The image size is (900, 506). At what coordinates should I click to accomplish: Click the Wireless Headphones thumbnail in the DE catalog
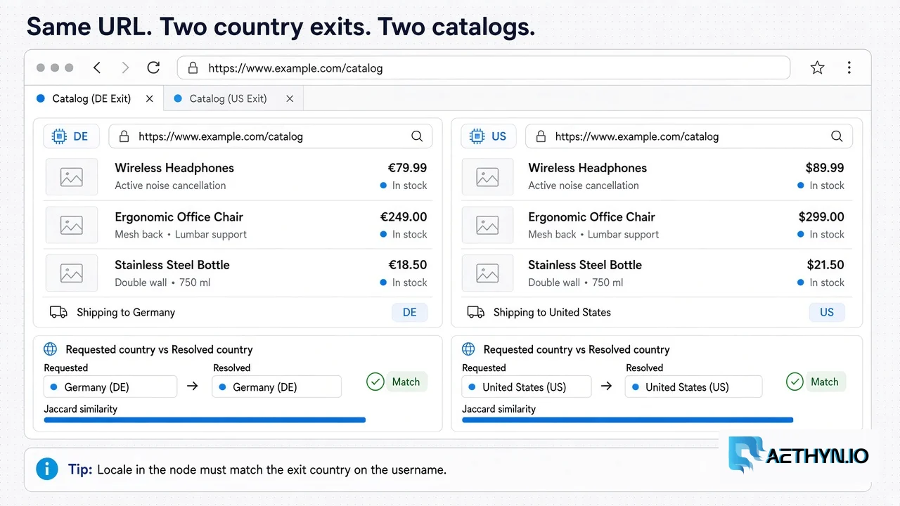click(72, 177)
